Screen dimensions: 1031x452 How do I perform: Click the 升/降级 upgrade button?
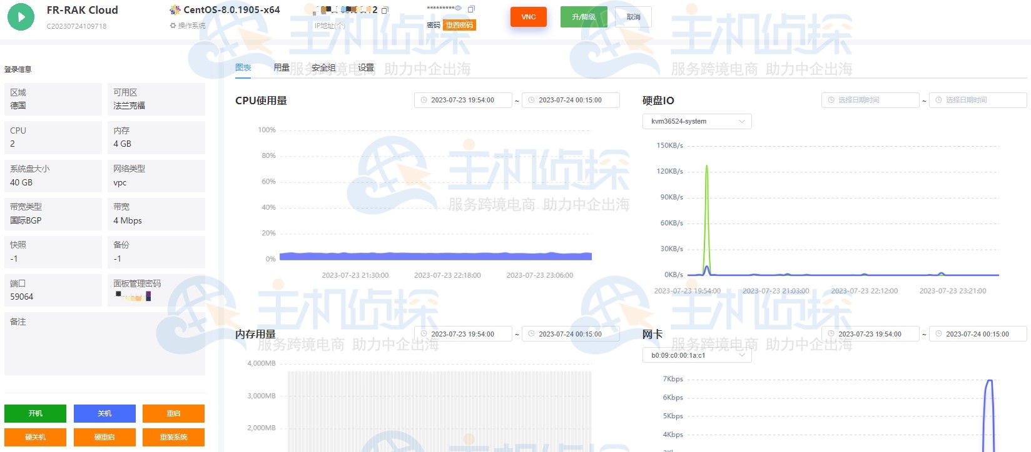point(584,17)
